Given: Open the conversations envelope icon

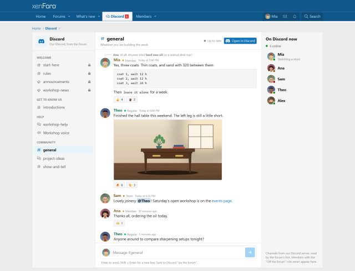Looking at the screenshot, I should click(x=285, y=17).
